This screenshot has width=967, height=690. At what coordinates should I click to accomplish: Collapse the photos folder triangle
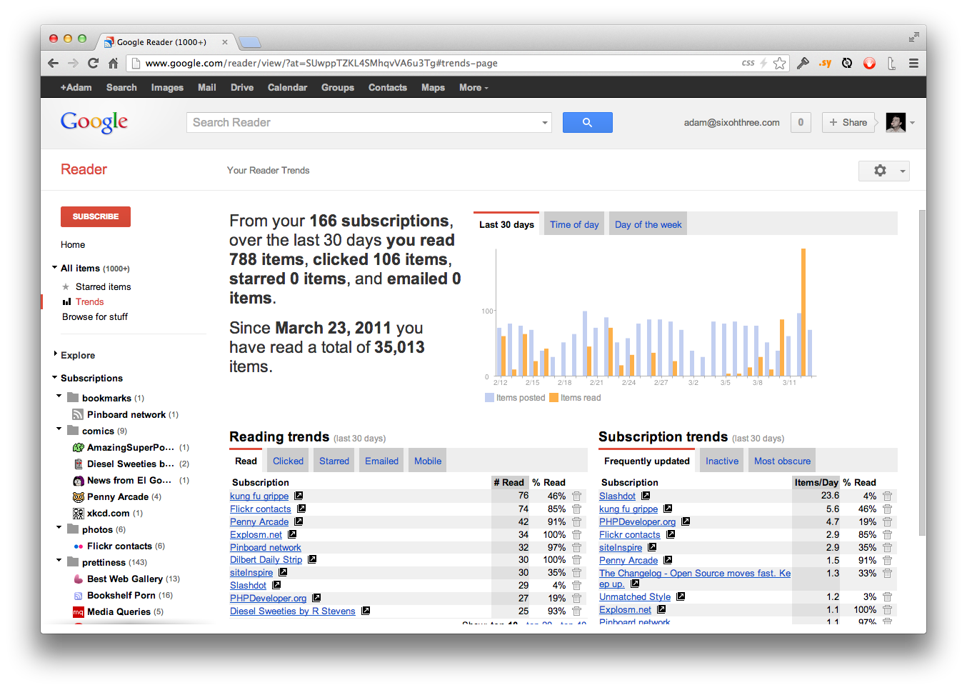tap(59, 527)
